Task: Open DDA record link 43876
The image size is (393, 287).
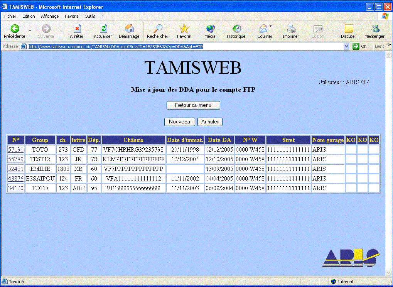Action: tap(16, 179)
